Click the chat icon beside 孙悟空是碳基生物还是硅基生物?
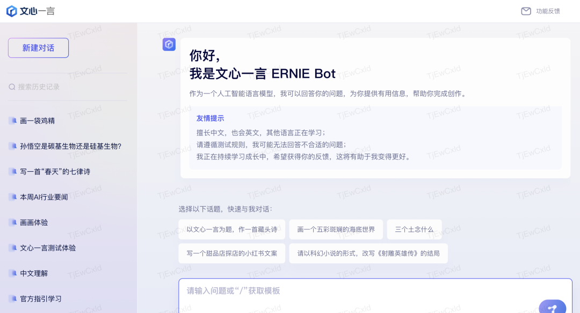 pos(13,146)
